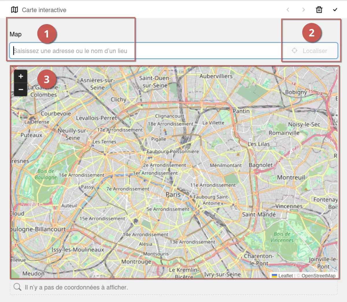The height and width of the screenshot is (302, 347).
Task: Click Montrouge label on the map
Action: click(x=136, y=262)
